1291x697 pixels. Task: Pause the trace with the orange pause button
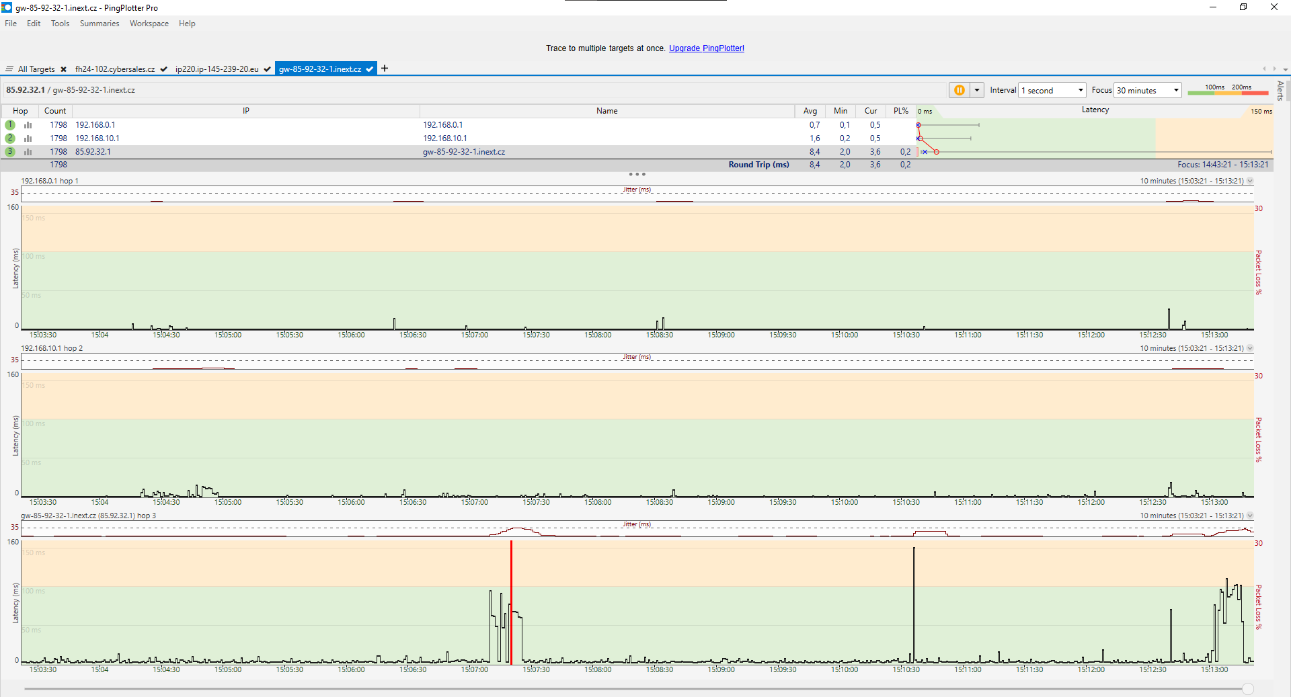(959, 90)
